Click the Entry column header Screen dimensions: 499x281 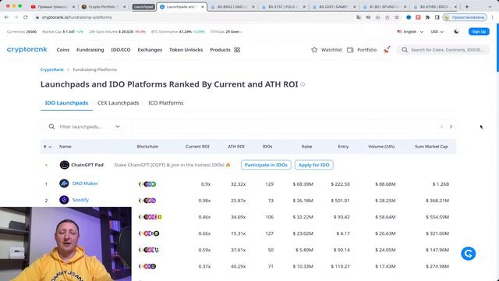pos(343,147)
